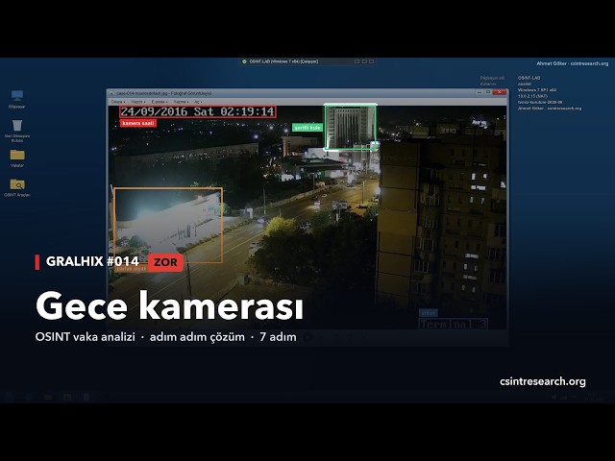Open the Bilgisayar desktop icon

(17, 99)
